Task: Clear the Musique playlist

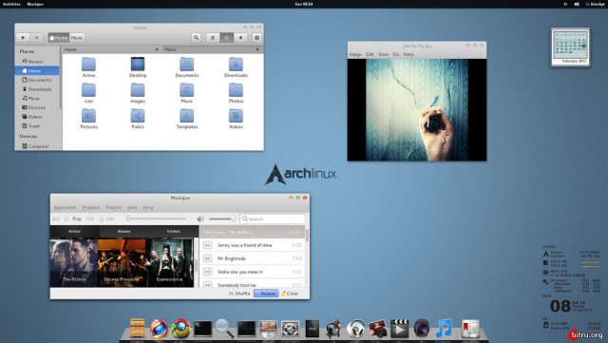Action: (289, 294)
